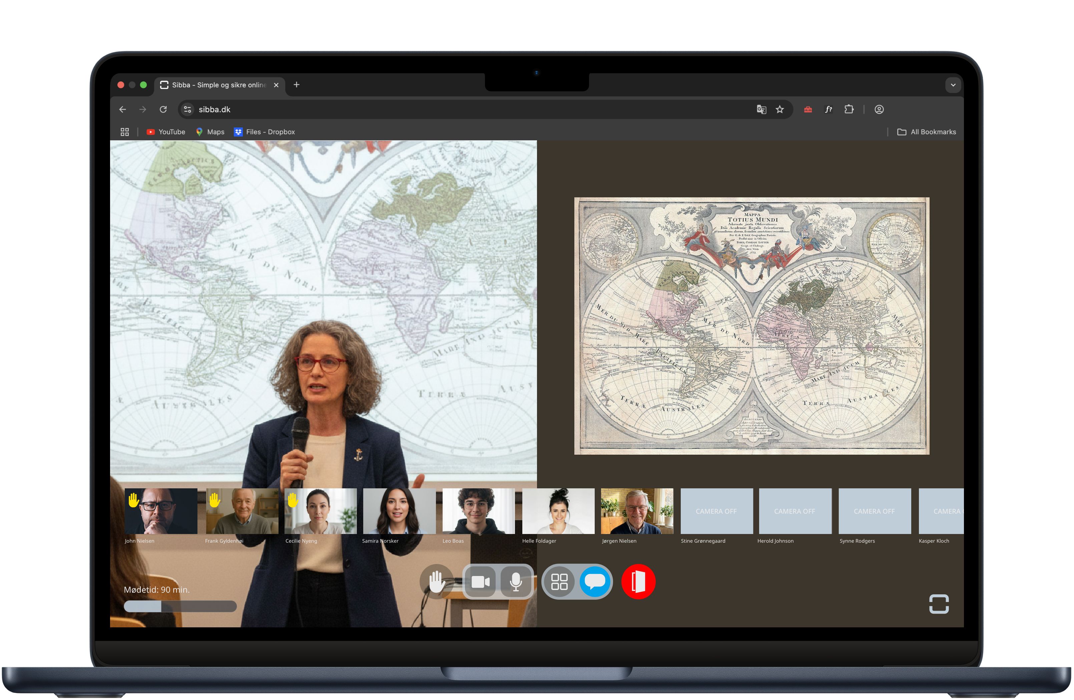
Task: Open the site information control beside URL
Action: tap(188, 110)
